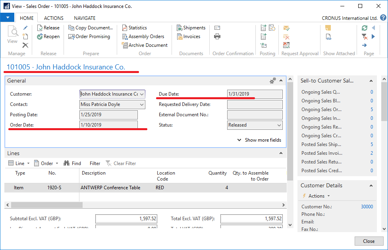Show Shipments documents
The height and width of the screenshot is (250, 388).
coord(191,28)
